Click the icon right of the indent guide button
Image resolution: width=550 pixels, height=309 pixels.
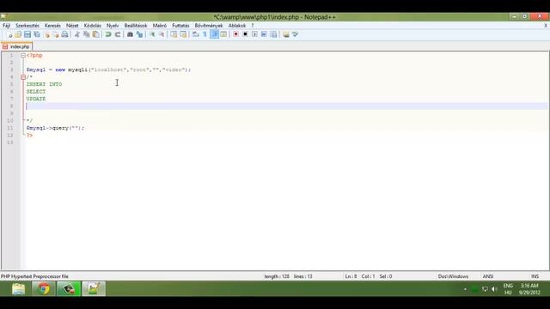223,34
